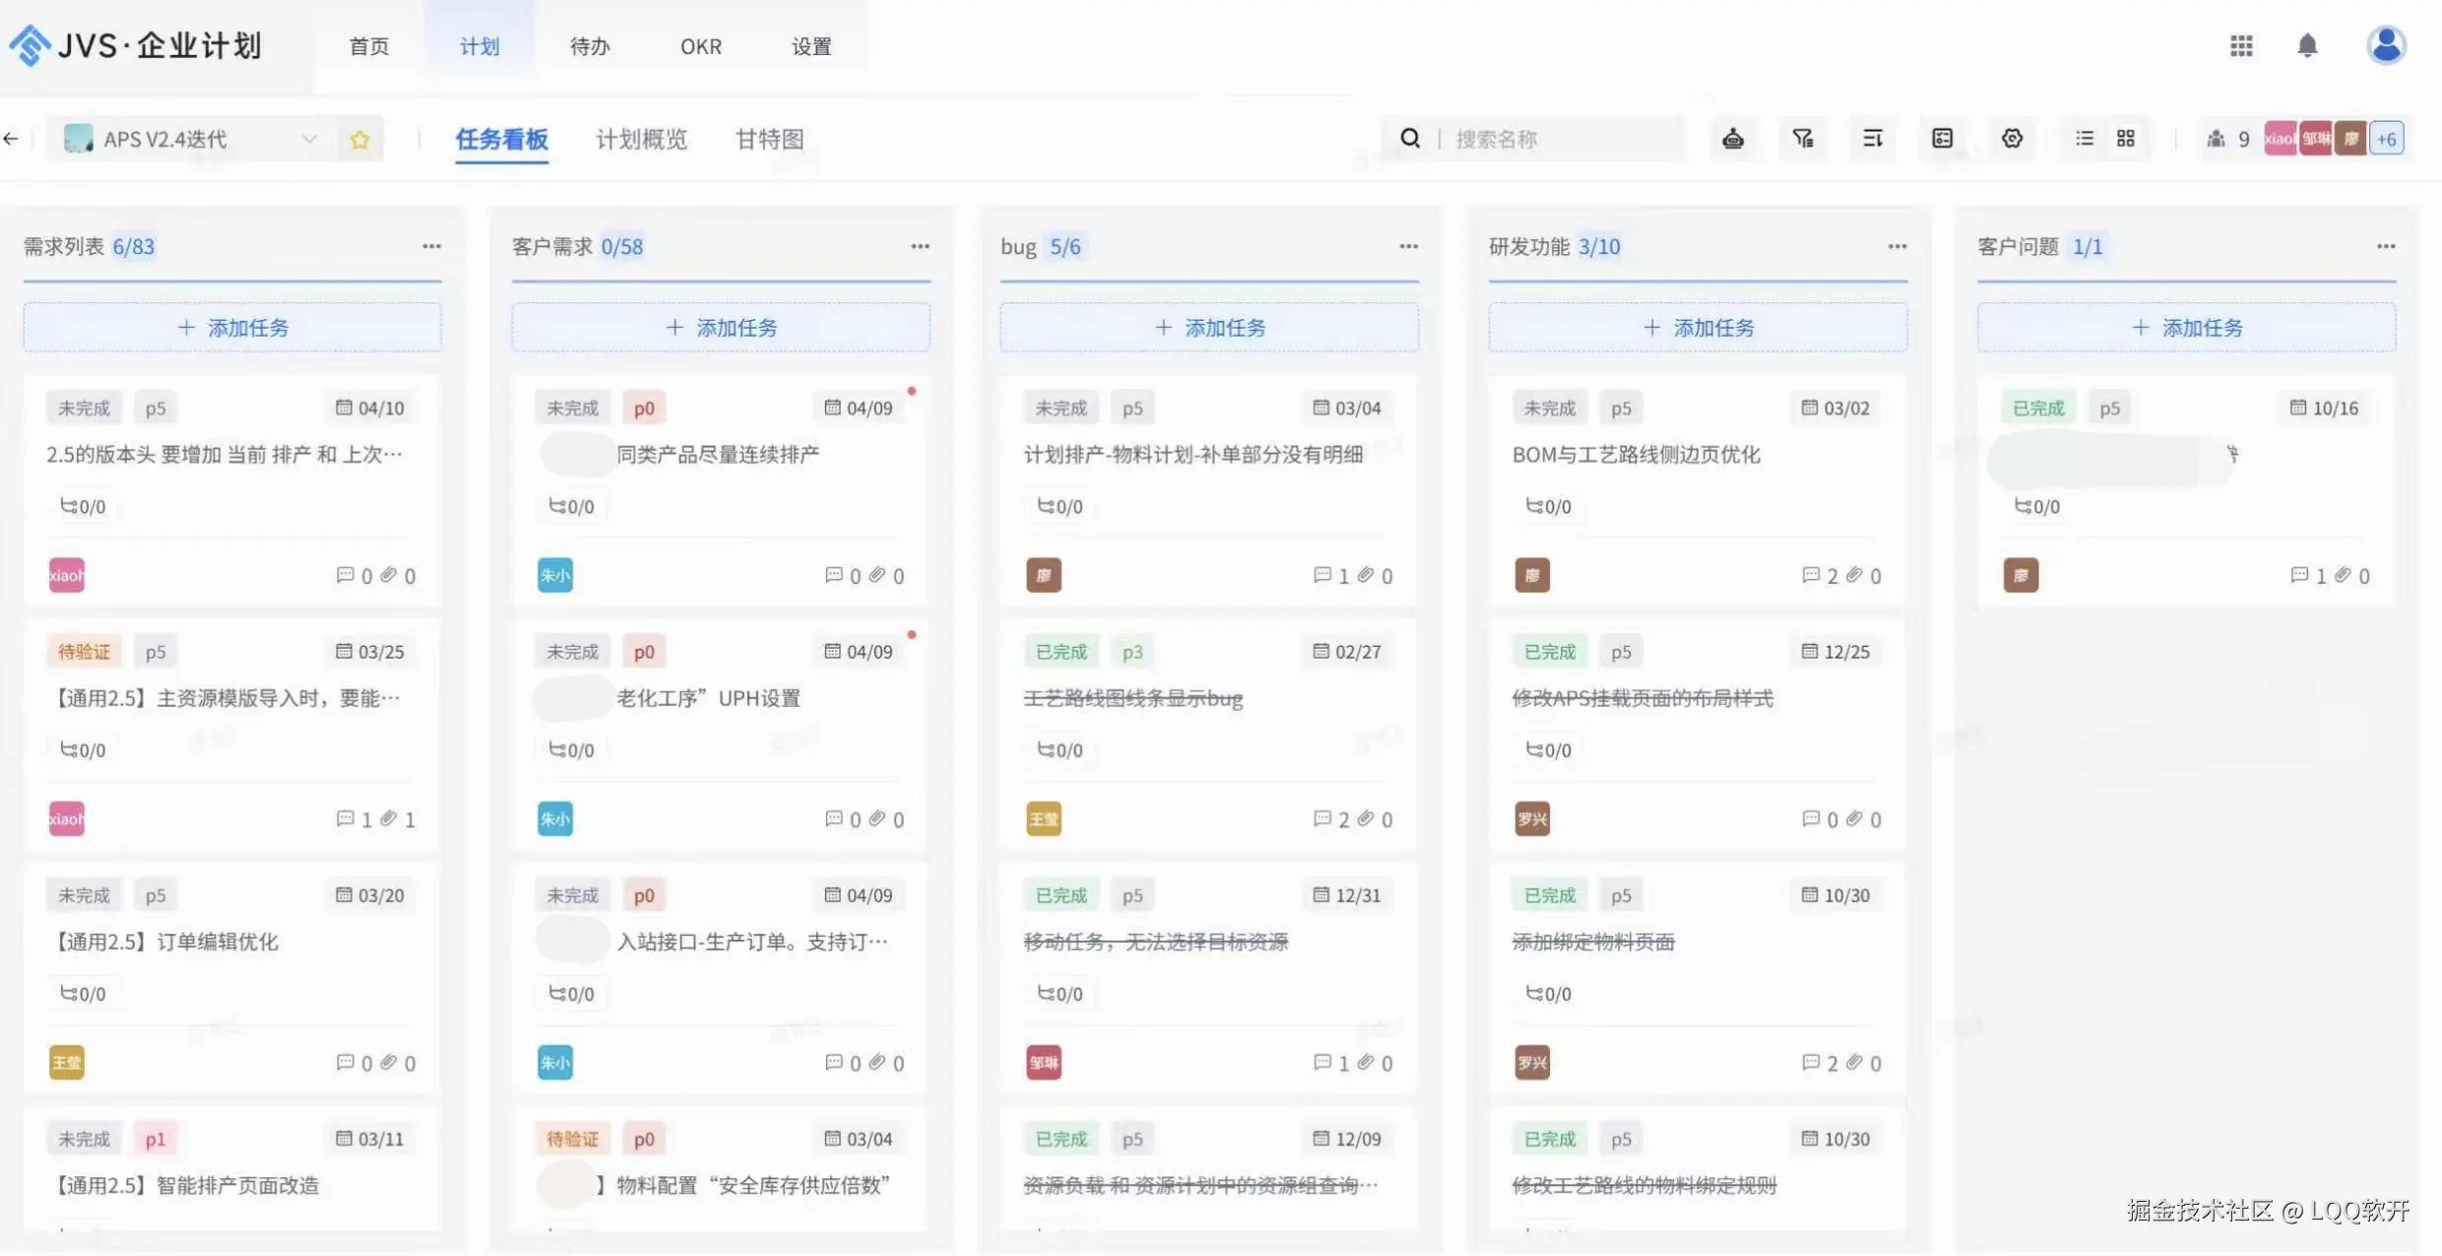This screenshot has width=2442, height=1256.
Task: Open the apps grid launcher icon
Action: click(2241, 45)
